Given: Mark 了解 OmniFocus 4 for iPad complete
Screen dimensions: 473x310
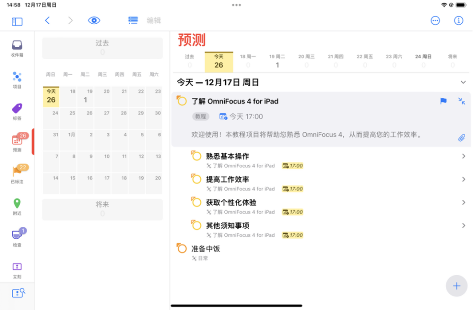Looking at the screenshot, I should (x=182, y=100).
